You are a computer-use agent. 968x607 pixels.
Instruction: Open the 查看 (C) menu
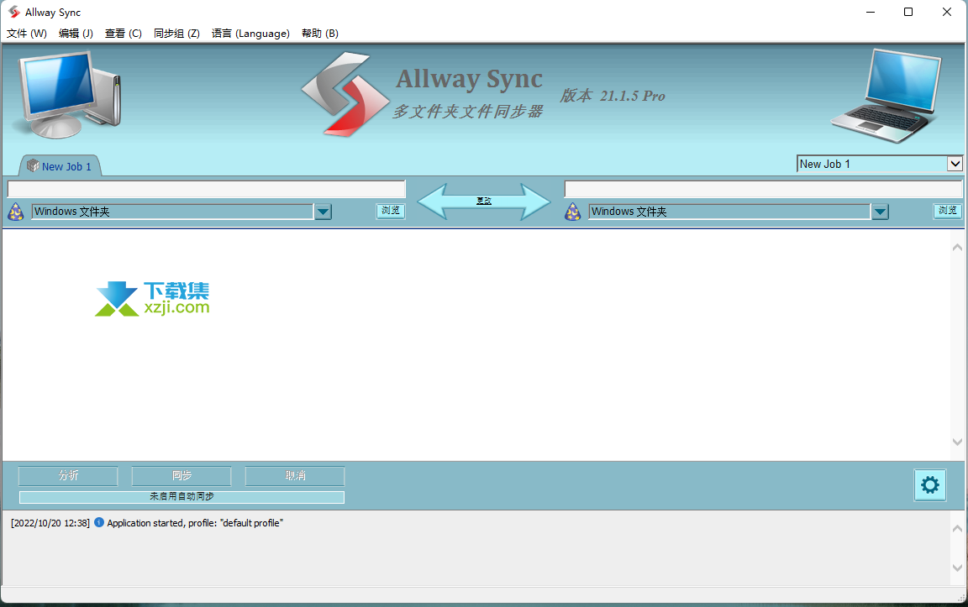123,34
